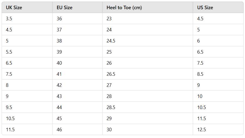Click the EU size 38 cell
Screen dimensions: 245x138
point(59,41)
